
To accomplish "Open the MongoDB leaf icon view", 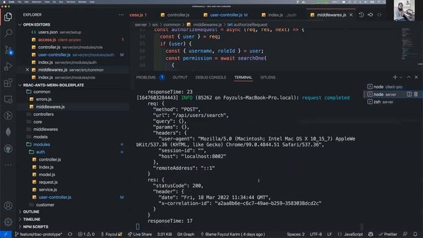I will [8, 132].
